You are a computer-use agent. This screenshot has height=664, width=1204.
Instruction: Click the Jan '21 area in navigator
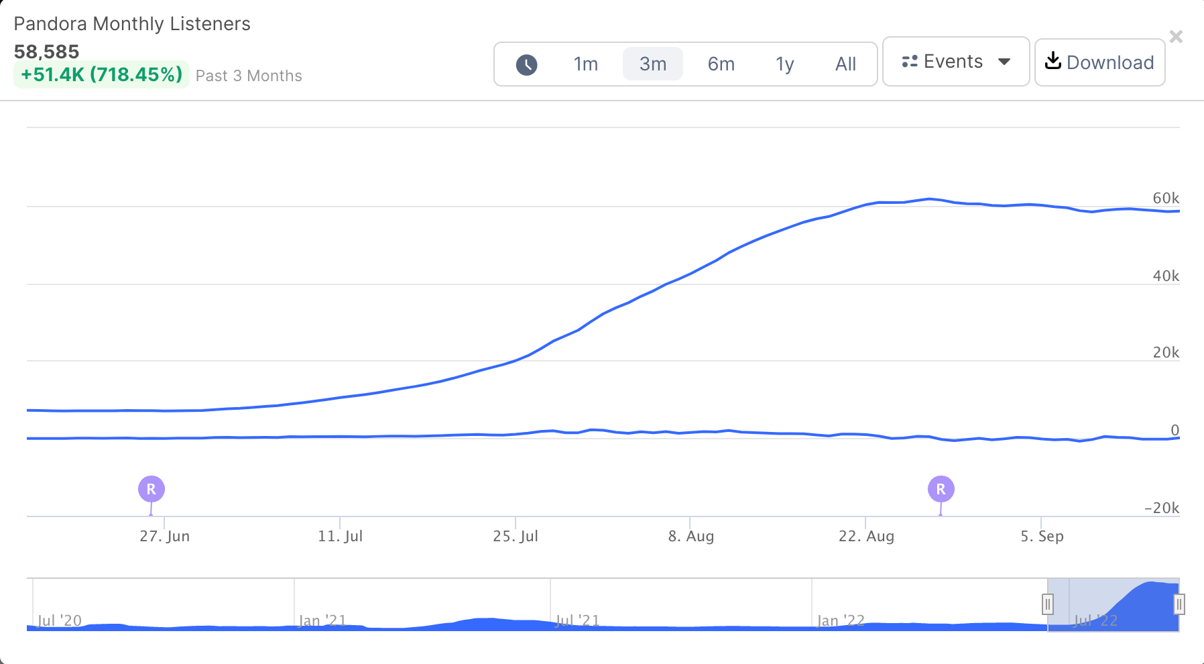(322, 614)
